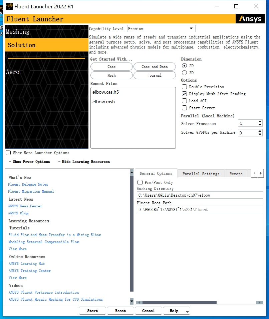This screenshot has height=319, width=269.
Task: Enable Double Precision option
Action: (184, 87)
